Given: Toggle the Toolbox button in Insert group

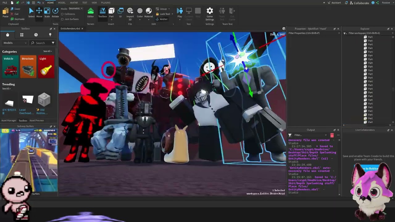Looking at the screenshot, I should (x=102, y=13).
